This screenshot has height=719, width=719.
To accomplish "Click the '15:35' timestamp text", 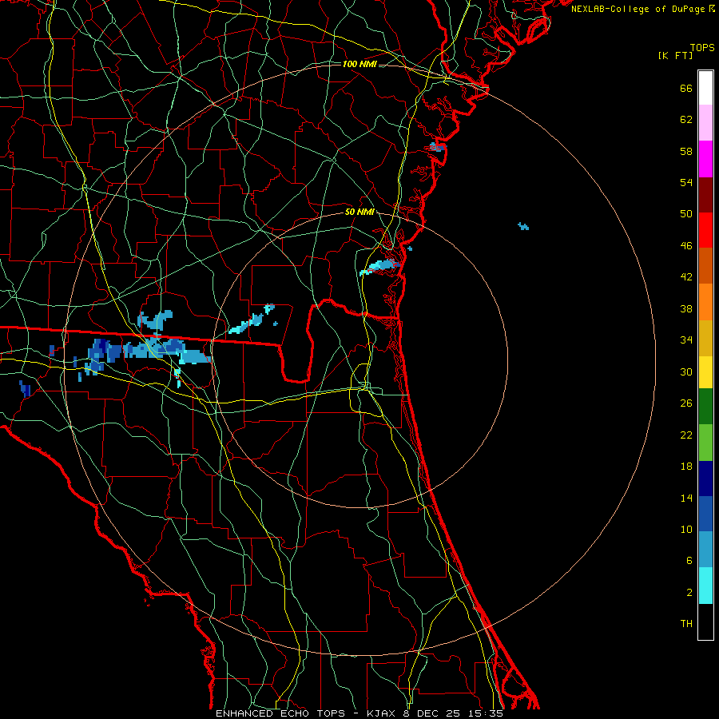I will [x=486, y=713].
